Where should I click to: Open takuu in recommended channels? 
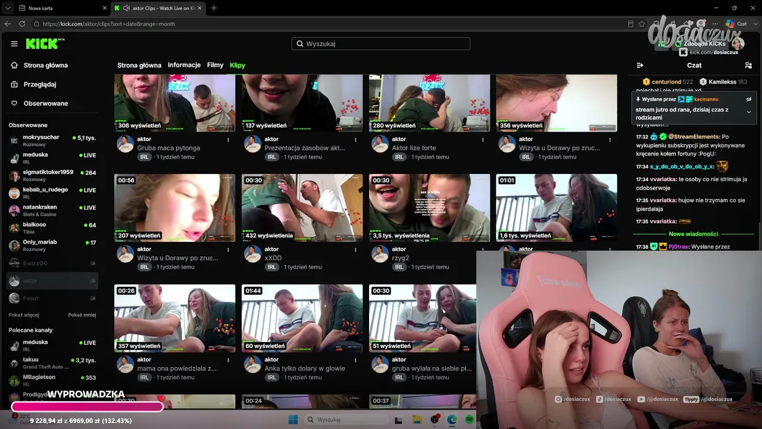(x=52, y=362)
